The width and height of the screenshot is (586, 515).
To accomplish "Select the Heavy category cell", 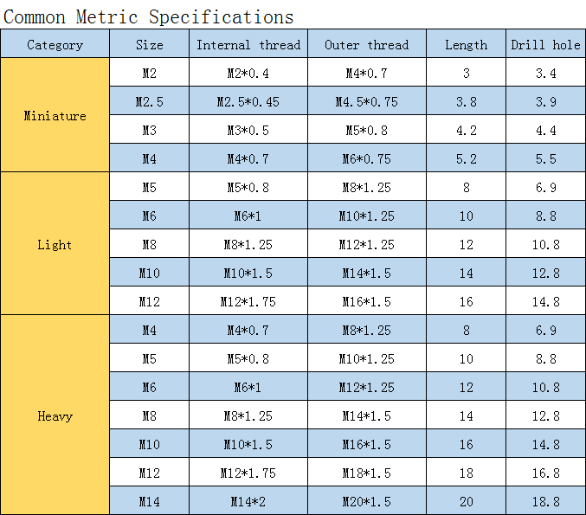I will pyautogui.click(x=55, y=415).
